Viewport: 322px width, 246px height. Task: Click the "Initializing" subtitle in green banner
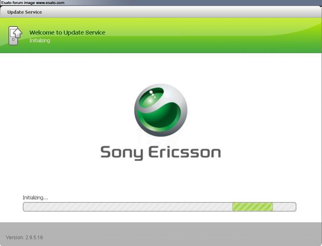click(39, 40)
